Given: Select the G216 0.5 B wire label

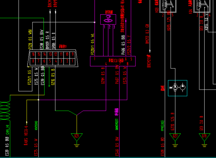Looking at the screenshot, I should point(53,77).
